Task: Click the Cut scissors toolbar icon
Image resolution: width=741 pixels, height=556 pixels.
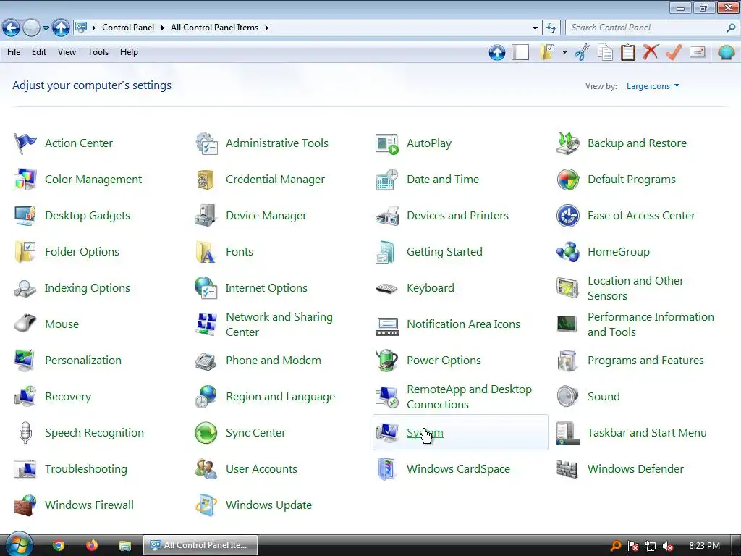Action: [x=582, y=52]
